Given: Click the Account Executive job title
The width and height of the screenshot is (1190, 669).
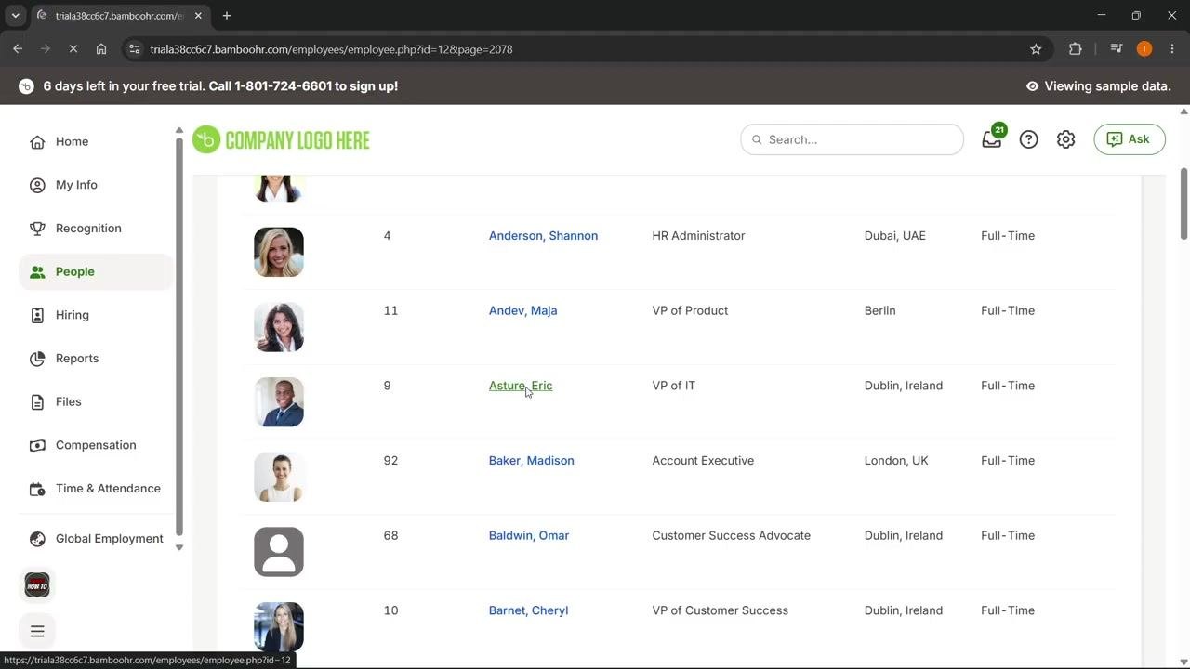Looking at the screenshot, I should (x=703, y=461).
